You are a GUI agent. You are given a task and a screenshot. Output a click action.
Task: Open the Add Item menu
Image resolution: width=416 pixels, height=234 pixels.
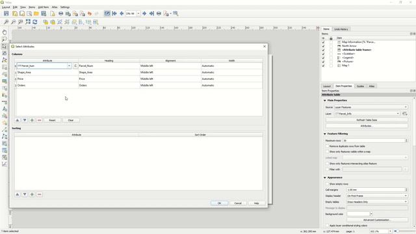tap(44, 7)
